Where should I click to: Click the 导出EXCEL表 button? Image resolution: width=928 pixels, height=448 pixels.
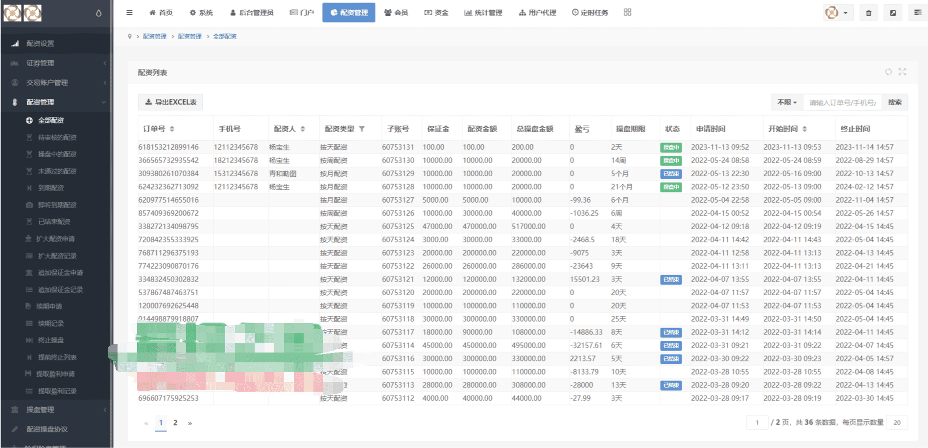point(170,102)
